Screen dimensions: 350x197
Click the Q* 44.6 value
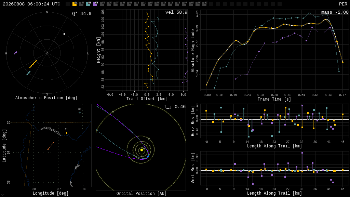(x=82, y=14)
